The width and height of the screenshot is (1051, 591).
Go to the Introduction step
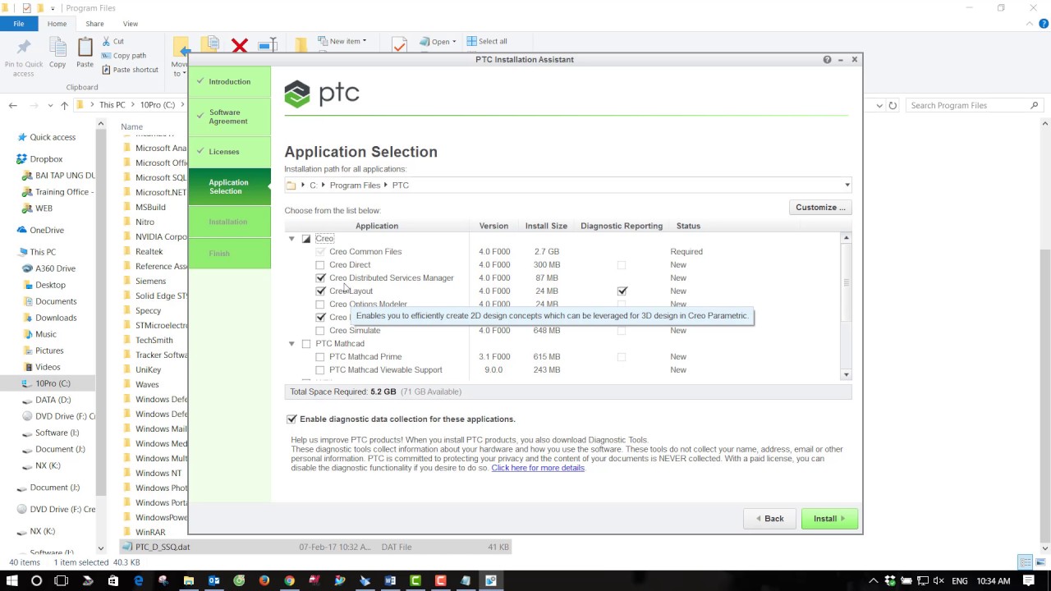click(x=229, y=81)
